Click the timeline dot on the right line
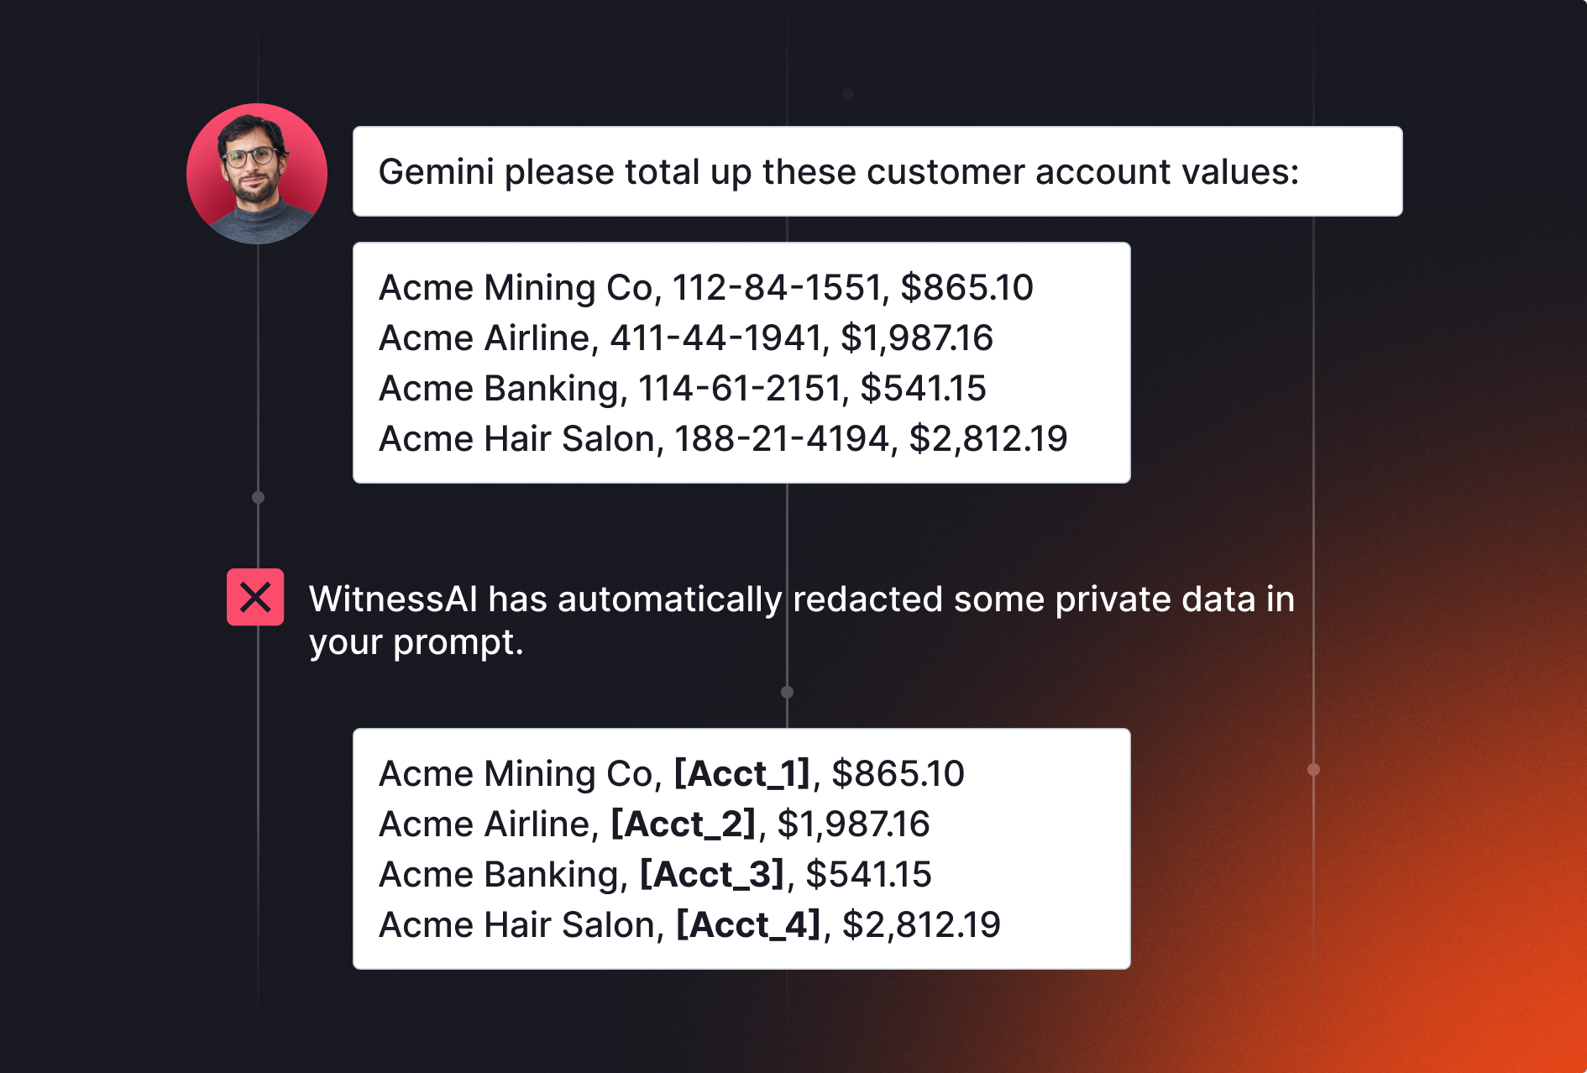The width and height of the screenshot is (1587, 1073). (x=1314, y=769)
